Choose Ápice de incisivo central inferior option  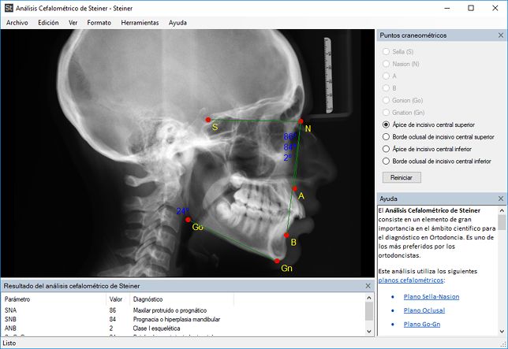click(386, 148)
